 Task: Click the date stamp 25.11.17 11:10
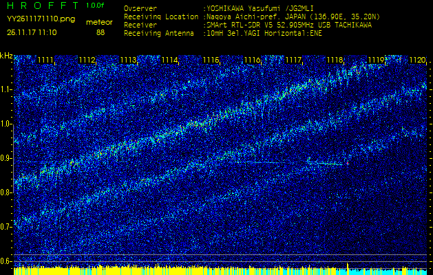pos(32,32)
